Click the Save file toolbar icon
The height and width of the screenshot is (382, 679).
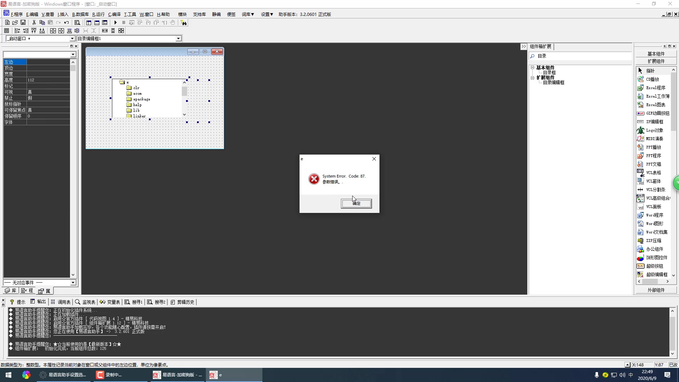(23, 23)
